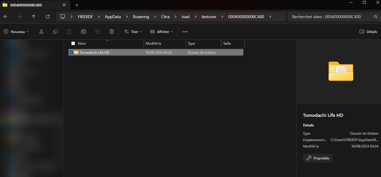Click Tomodachi Life HD title in details pane
The image size is (381, 177).
click(x=323, y=115)
